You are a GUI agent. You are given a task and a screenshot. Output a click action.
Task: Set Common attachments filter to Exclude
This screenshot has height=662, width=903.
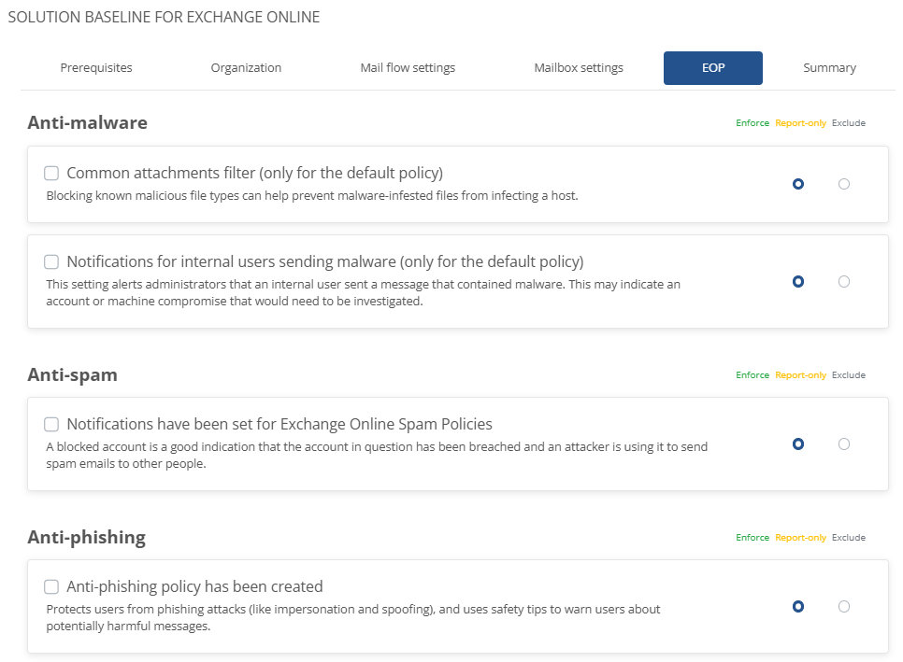point(844,184)
